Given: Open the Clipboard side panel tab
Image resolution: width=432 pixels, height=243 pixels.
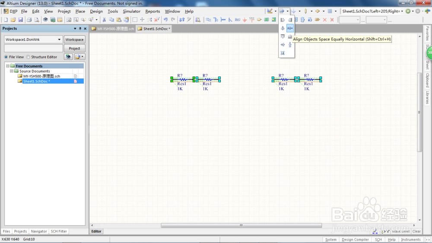Looking at the screenshot, I should click(x=427, y=80).
